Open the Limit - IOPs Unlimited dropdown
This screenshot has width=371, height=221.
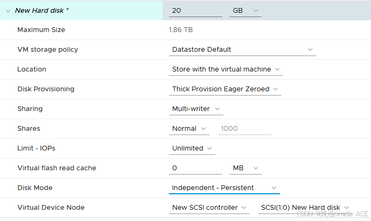tap(192, 148)
